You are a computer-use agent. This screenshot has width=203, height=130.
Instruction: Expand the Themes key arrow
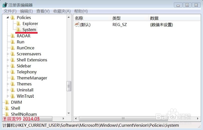pos(8,84)
